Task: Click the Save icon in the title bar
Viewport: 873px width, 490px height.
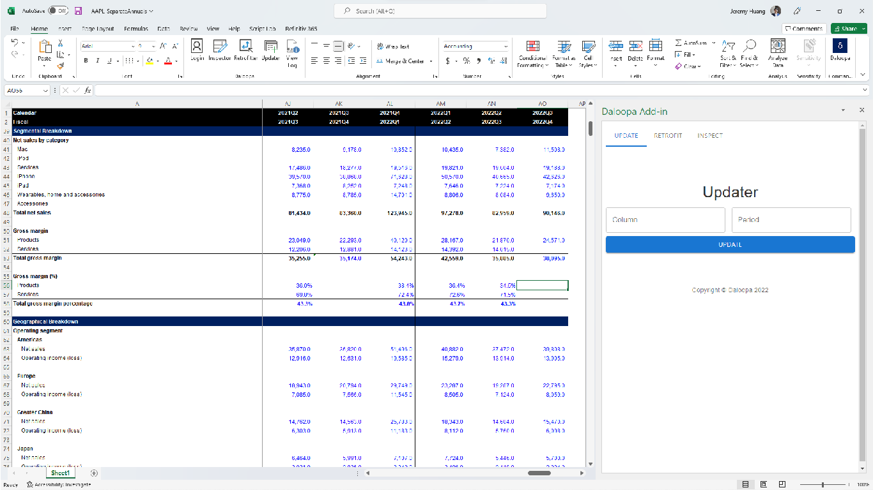Action: pos(79,11)
